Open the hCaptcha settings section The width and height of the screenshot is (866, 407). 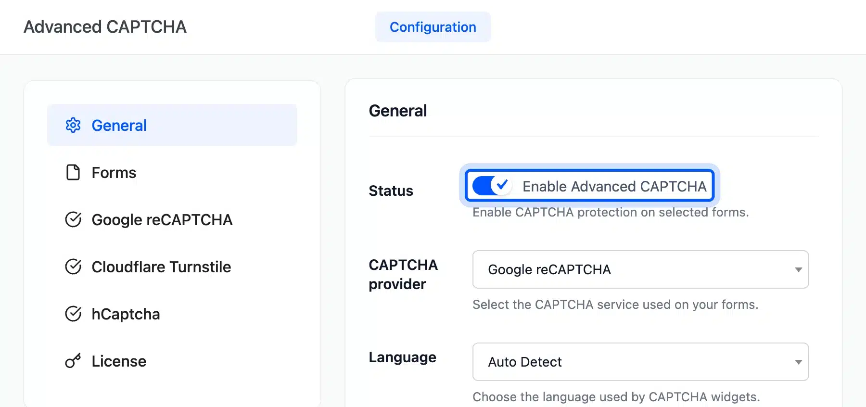tap(172, 314)
